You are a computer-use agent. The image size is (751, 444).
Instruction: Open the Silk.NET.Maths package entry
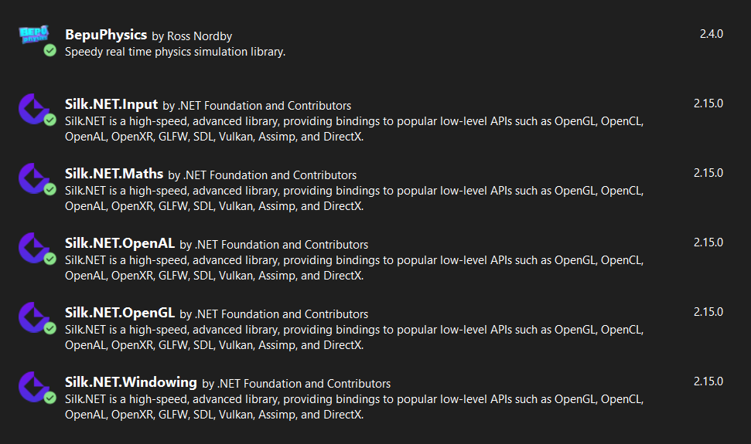[114, 175]
